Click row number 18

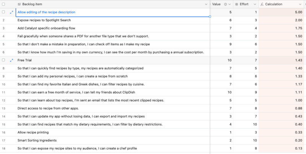point(3,148)
